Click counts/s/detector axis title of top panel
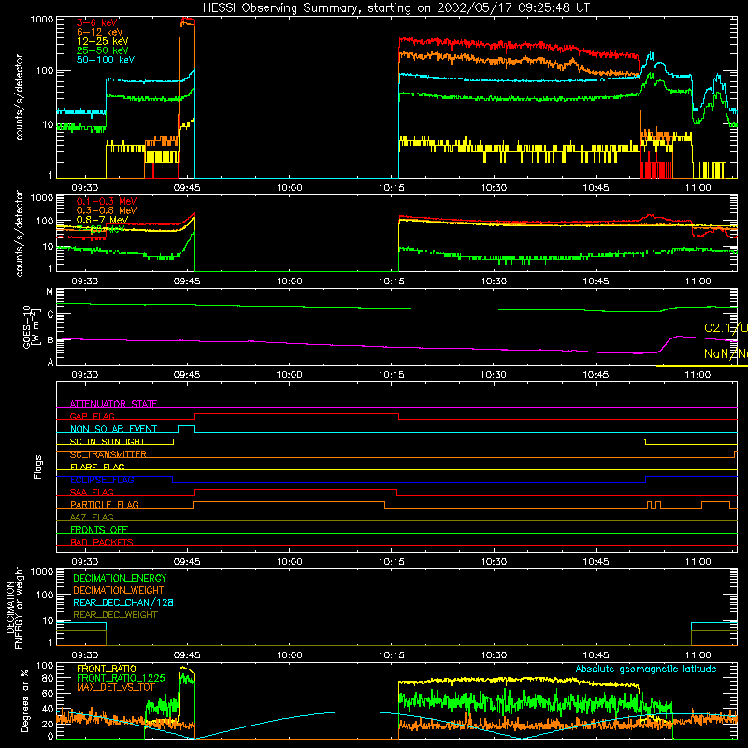The width and height of the screenshot is (748, 748). [x=19, y=97]
